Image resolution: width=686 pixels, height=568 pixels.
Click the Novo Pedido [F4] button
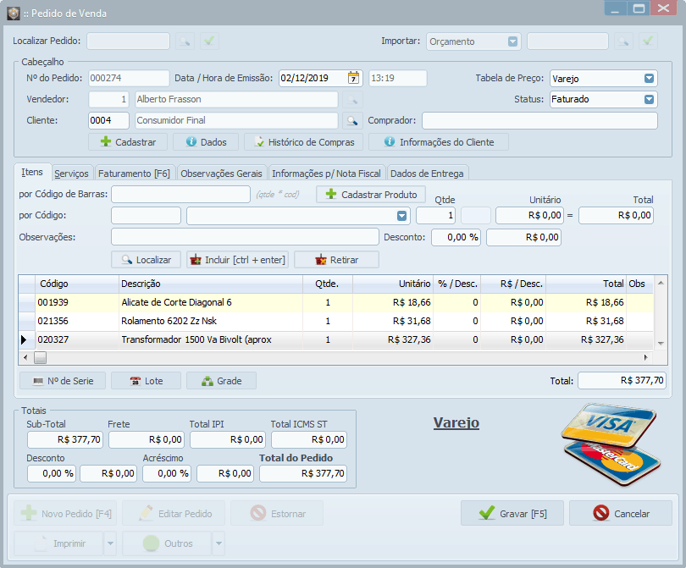[x=65, y=513]
